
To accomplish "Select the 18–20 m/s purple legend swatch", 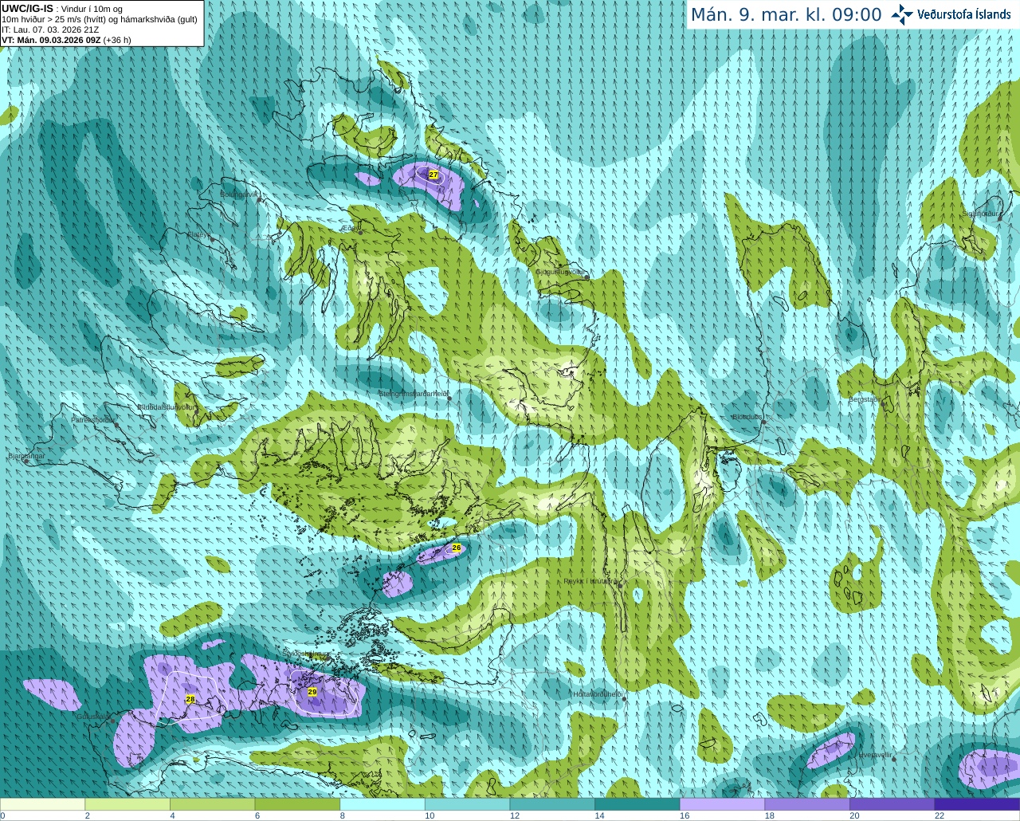I will [807, 804].
